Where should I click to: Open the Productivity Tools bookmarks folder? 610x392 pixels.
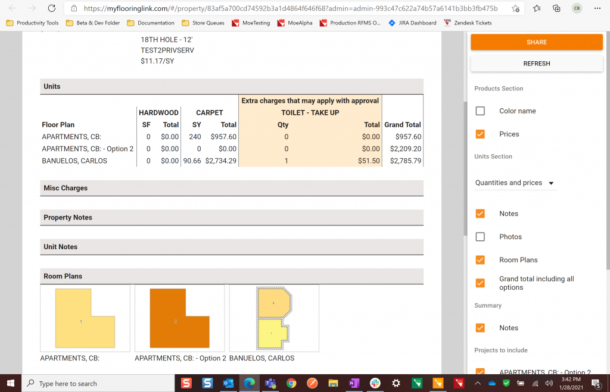[33, 23]
